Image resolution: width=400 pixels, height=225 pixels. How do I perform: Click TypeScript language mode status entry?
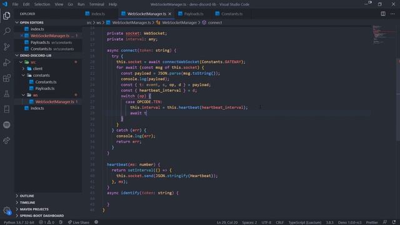click(305, 222)
